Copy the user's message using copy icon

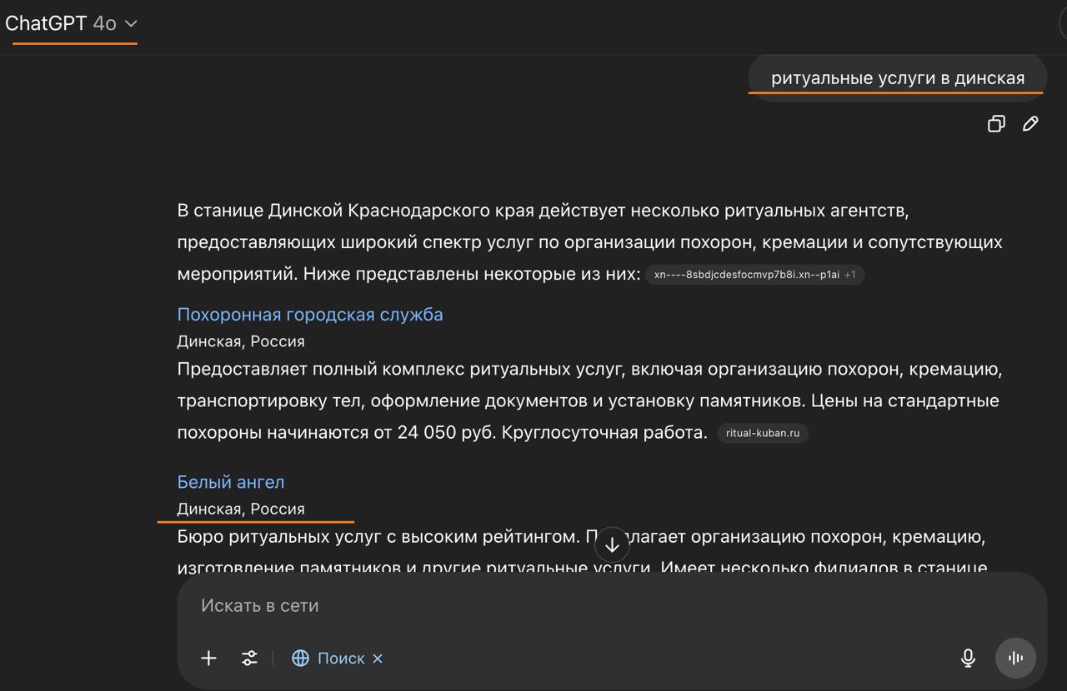995,123
